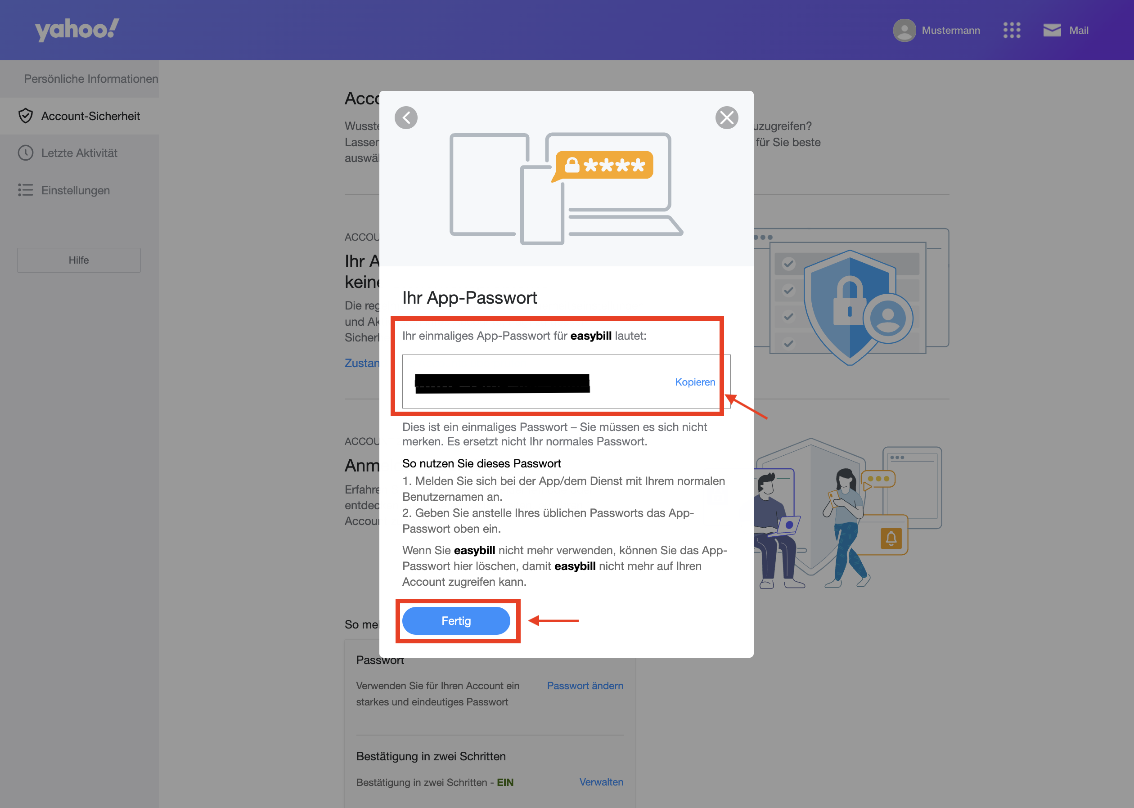Click the Mustermann account name
Screen dimensions: 1134x808
pyautogui.click(x=951, y=30)
